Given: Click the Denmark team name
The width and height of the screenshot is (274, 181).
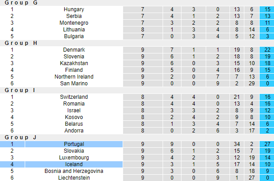Looking at the screenshot, I should tap(74, 50).
